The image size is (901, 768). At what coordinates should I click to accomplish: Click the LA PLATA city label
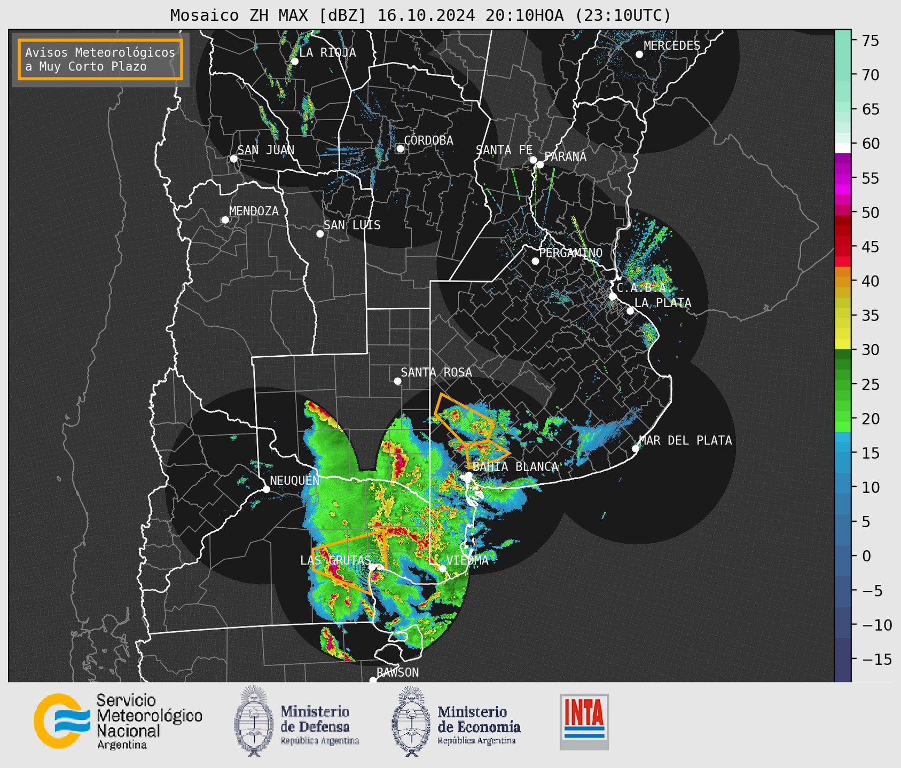pos(663,303)
